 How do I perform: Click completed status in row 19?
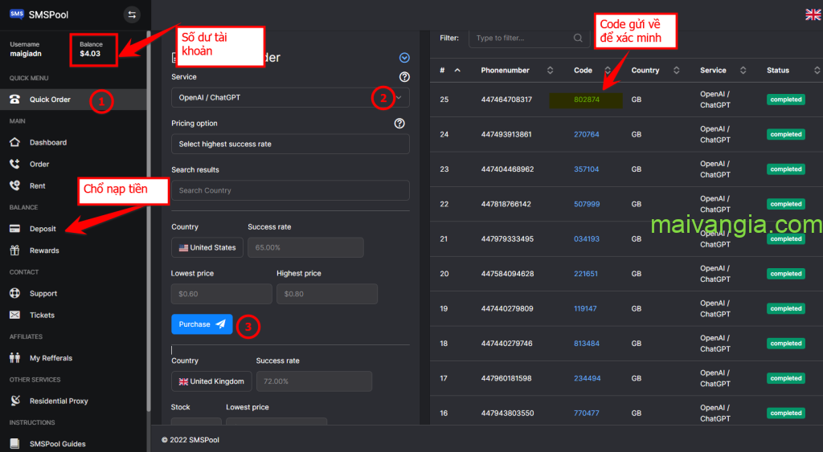pyautogui.click(x=786, y=308)
